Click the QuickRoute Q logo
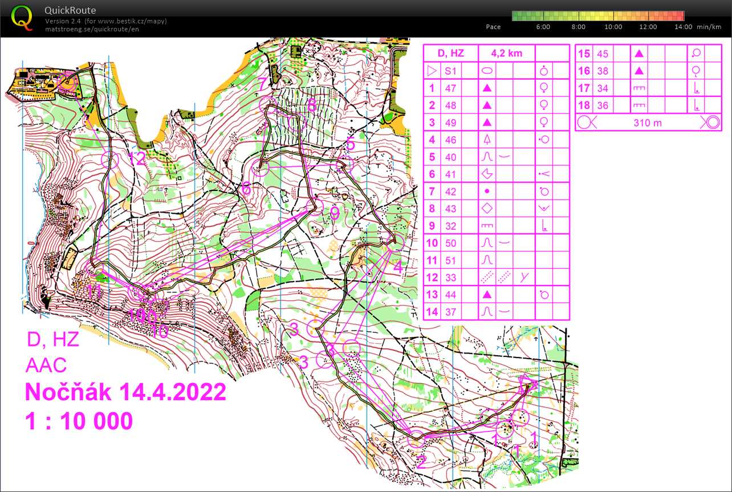 (22, 17)
